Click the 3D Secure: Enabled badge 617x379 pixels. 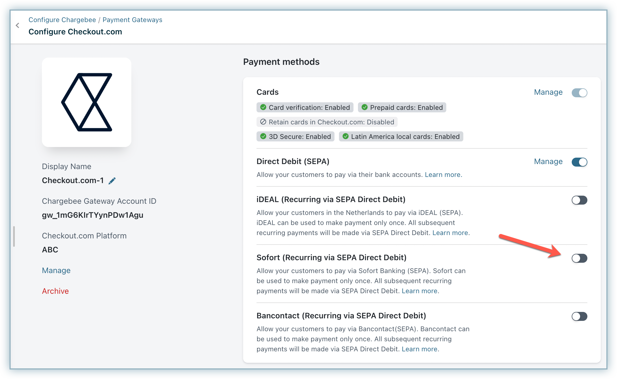point(295,136)
